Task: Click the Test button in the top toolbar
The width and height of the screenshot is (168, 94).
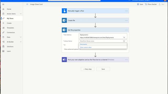Action: [161, 4]
